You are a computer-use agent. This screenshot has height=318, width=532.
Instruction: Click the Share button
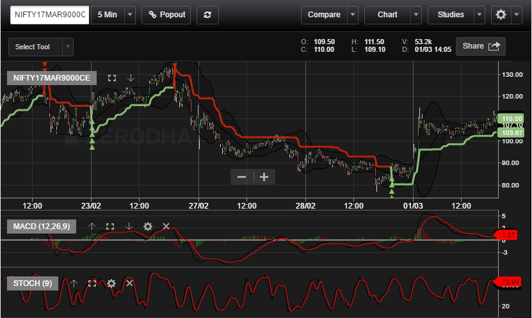pyautogui.click(x=481, y=46)
